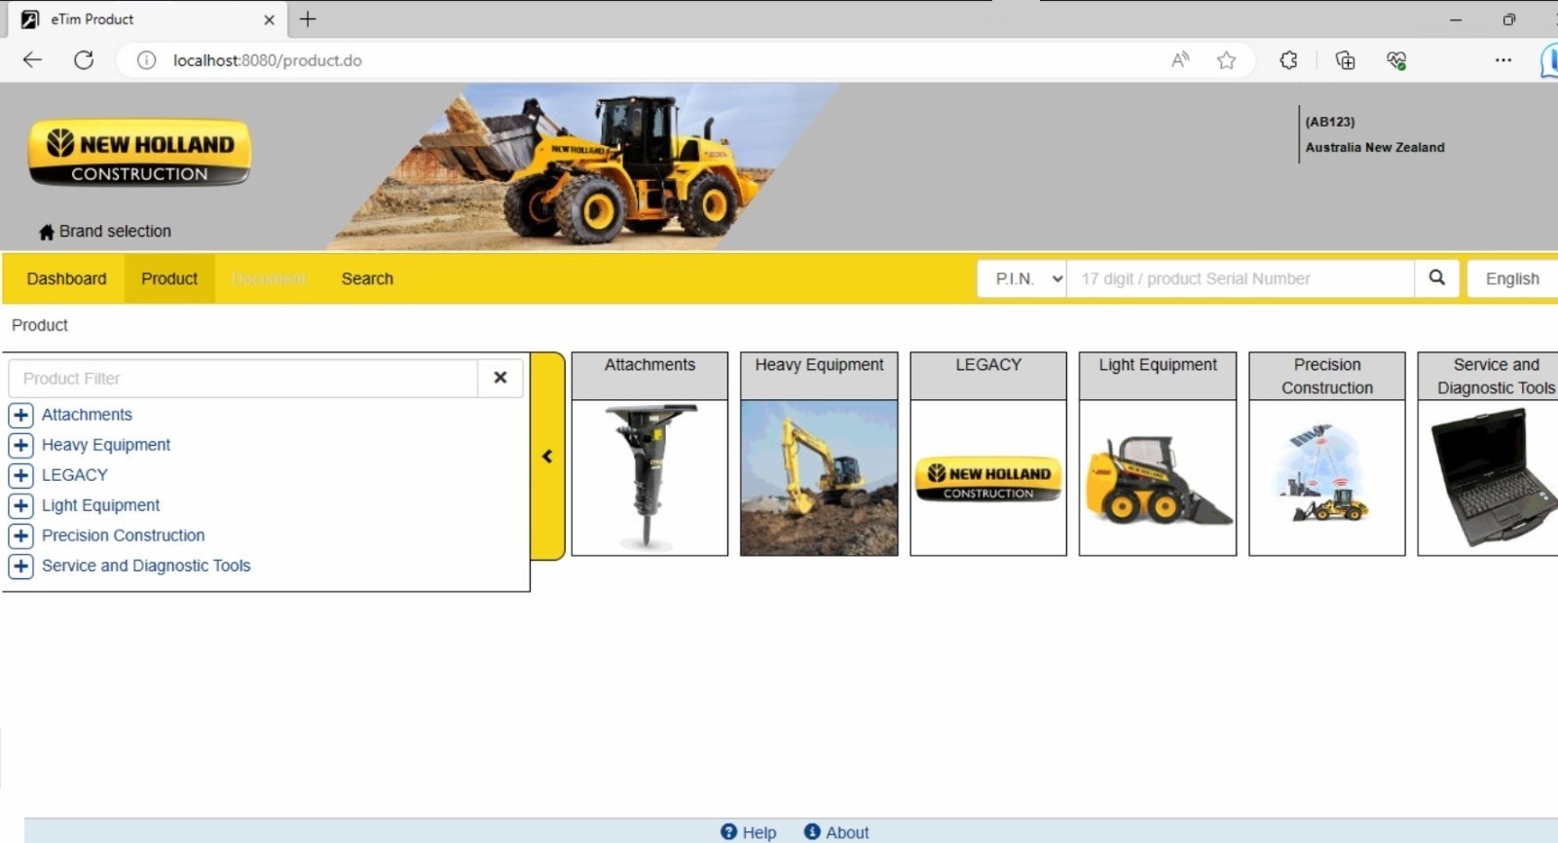Open Browser essentials heart icon
The width and height of the screenshot is (1558, 843).
pyautogui.click(x=1396, y=60)
